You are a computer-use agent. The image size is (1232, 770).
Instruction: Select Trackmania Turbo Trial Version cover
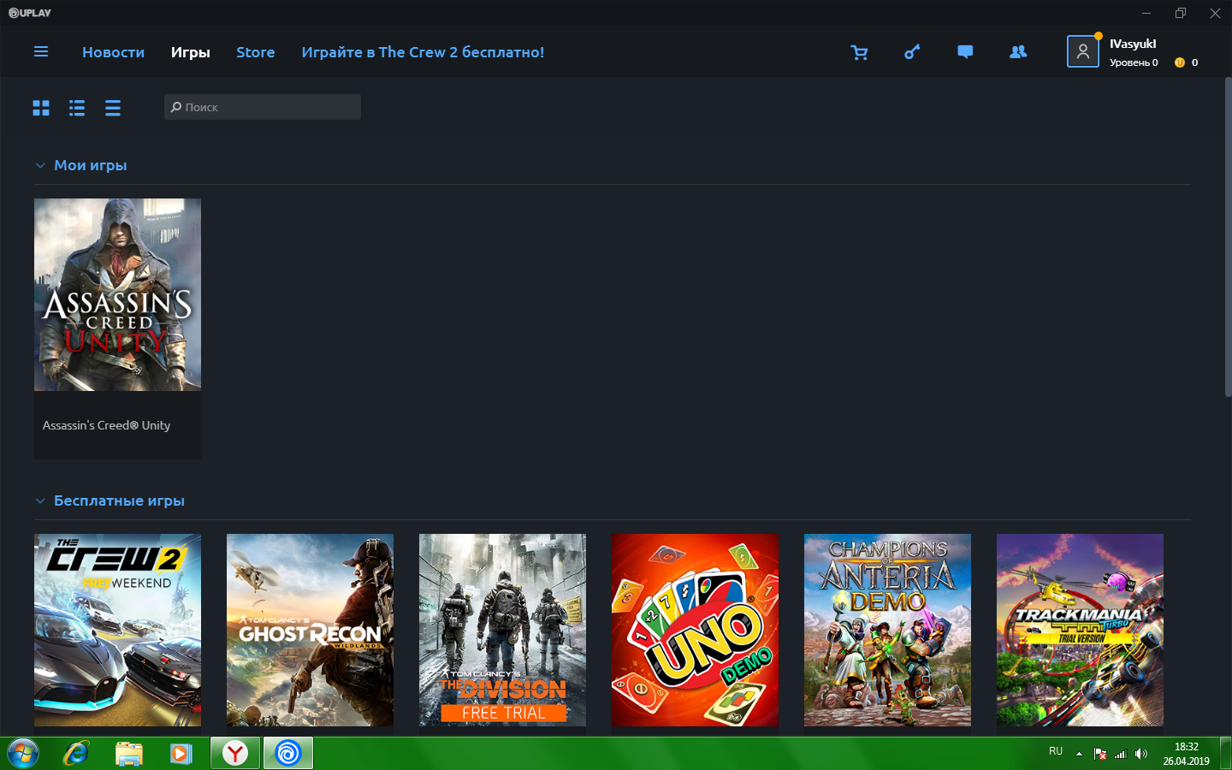click(1080, 631)
